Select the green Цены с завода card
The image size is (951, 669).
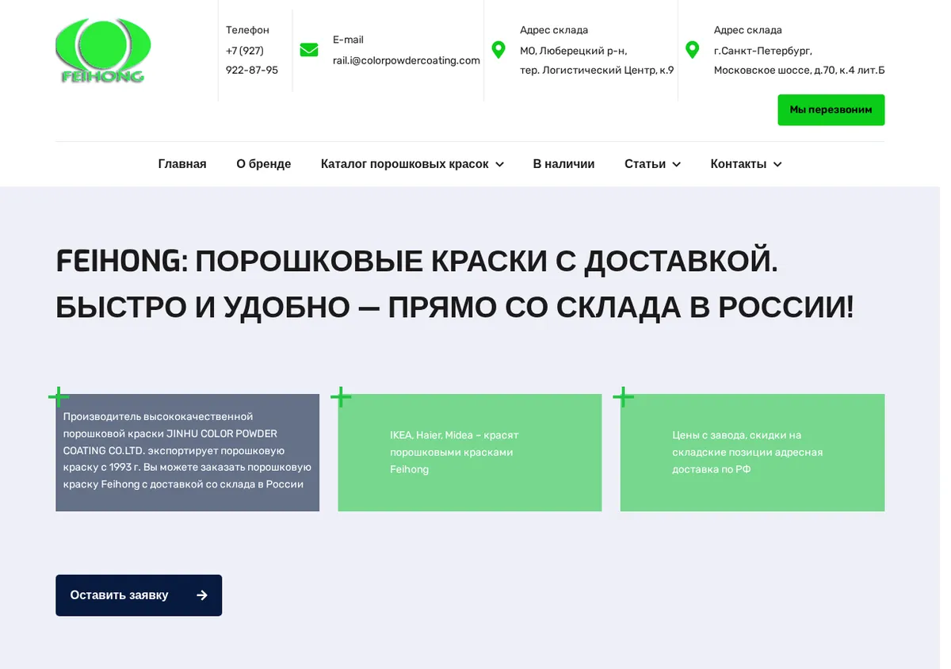click(752, 453)
